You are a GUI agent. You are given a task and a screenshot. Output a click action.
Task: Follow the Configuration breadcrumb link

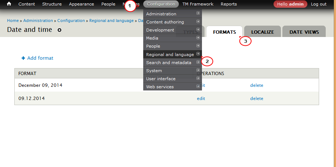71,21
